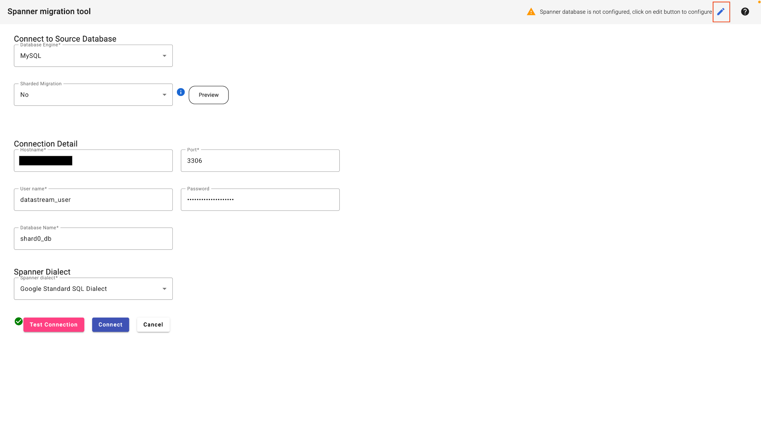Click into the Port field showing 3306
The height and width of the screenshot is (428, 761).
point(260,161)
